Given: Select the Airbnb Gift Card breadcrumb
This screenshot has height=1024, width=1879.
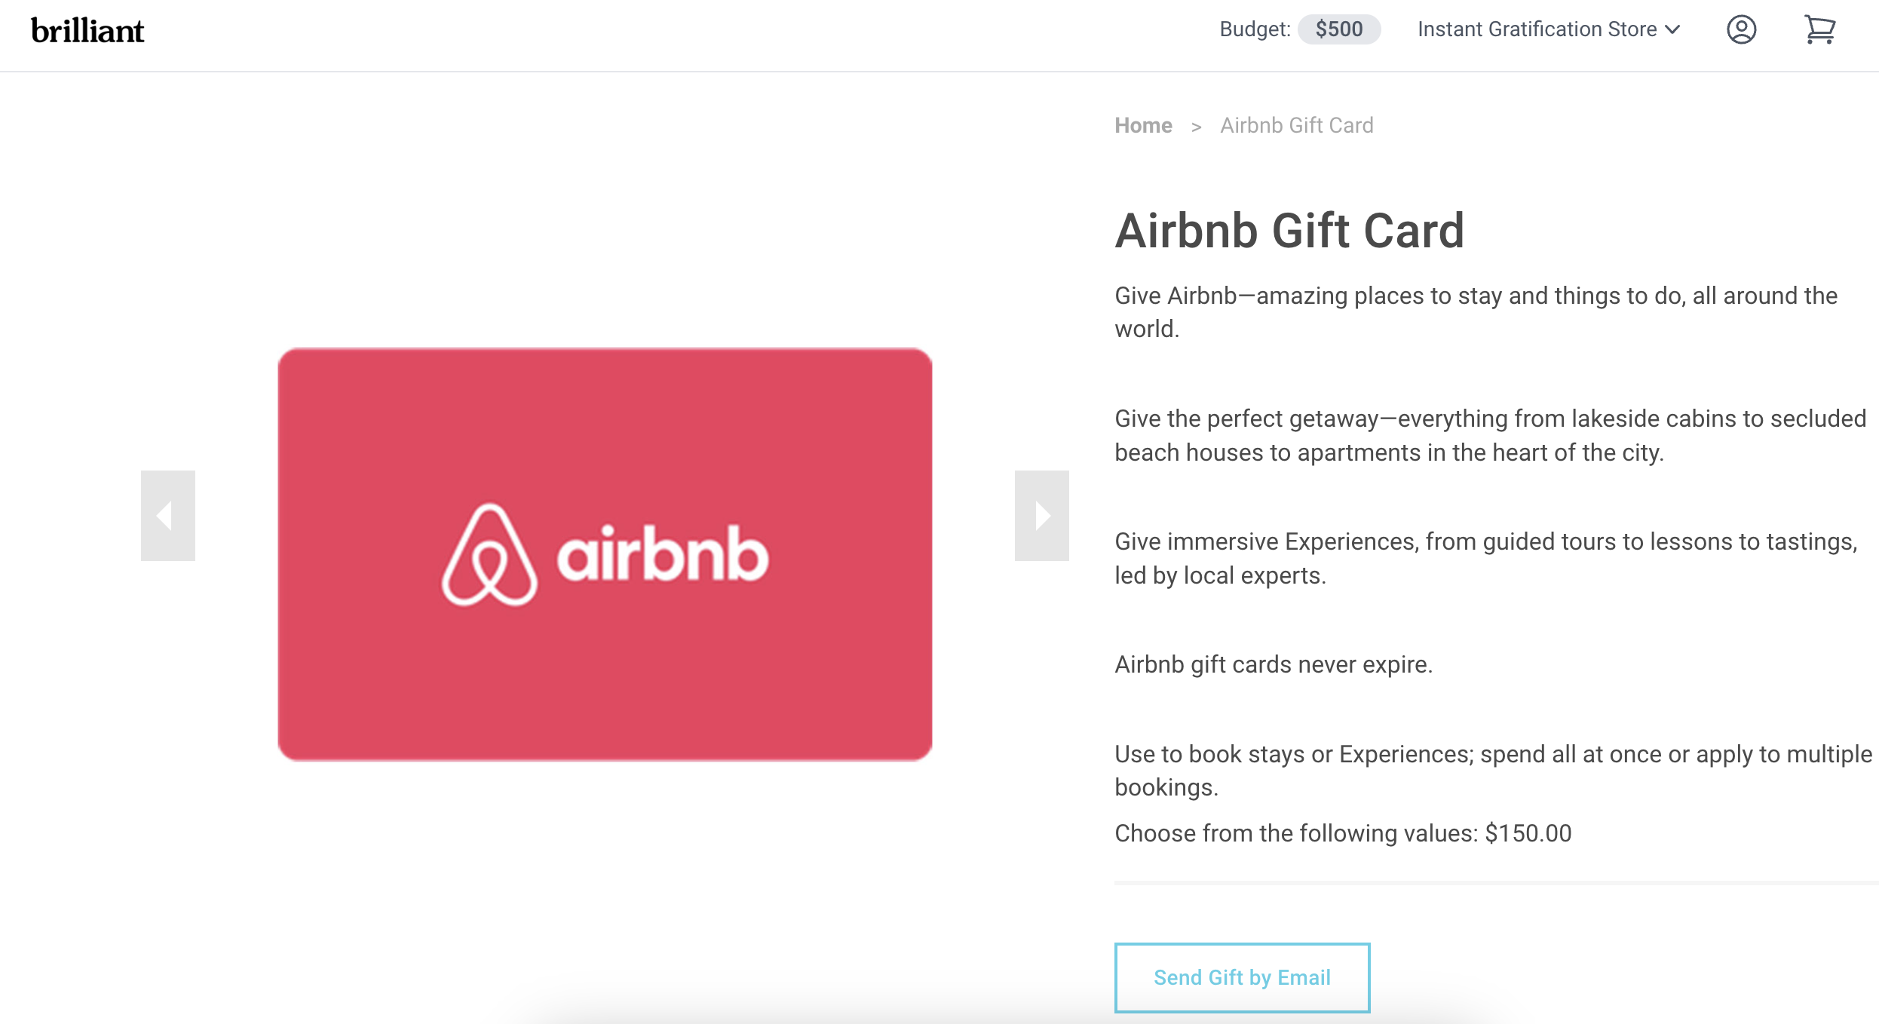Looking at the screenshot, I should click(x=1297, y=125).
